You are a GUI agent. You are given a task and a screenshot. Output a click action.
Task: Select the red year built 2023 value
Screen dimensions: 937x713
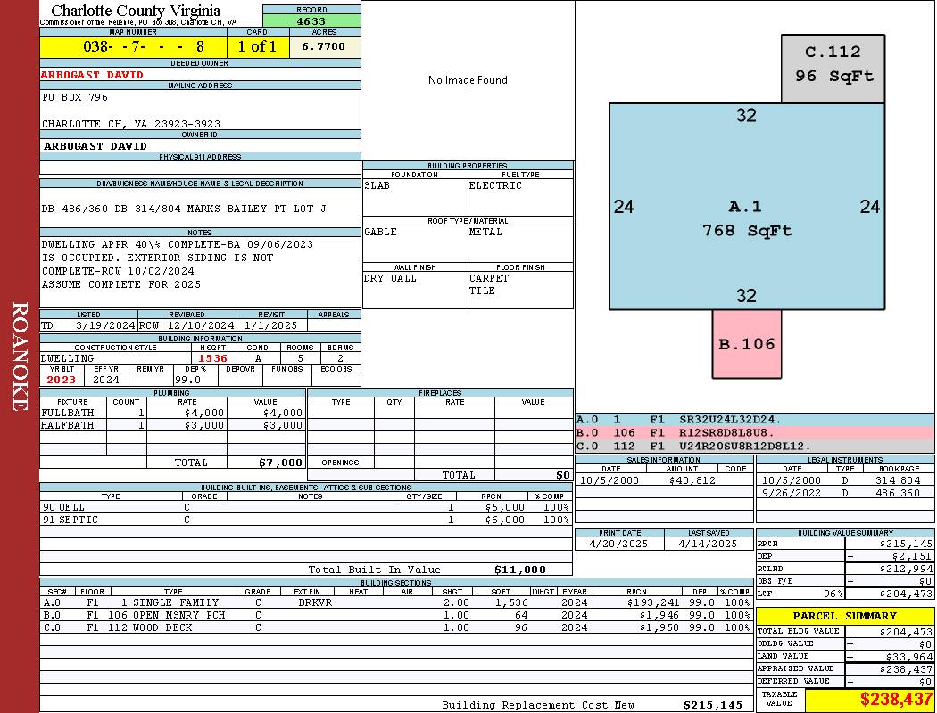point(62,379)
